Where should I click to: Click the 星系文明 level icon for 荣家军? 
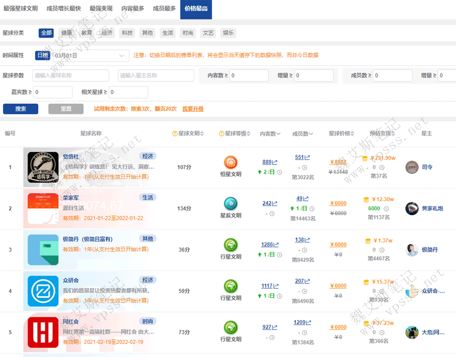pos(230,203)
